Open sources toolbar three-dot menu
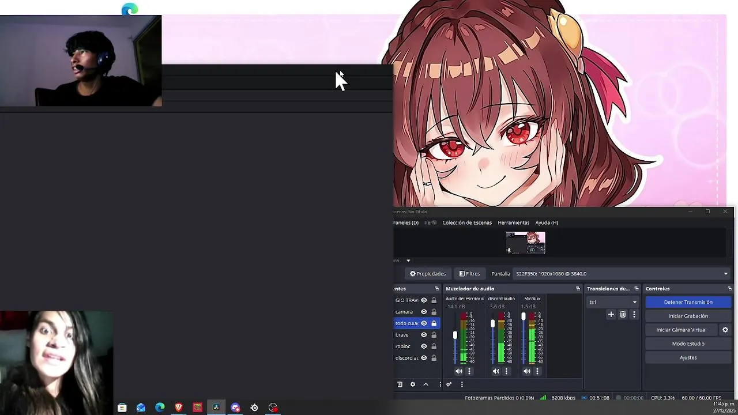Screen dimensions: 738x415 440,384
